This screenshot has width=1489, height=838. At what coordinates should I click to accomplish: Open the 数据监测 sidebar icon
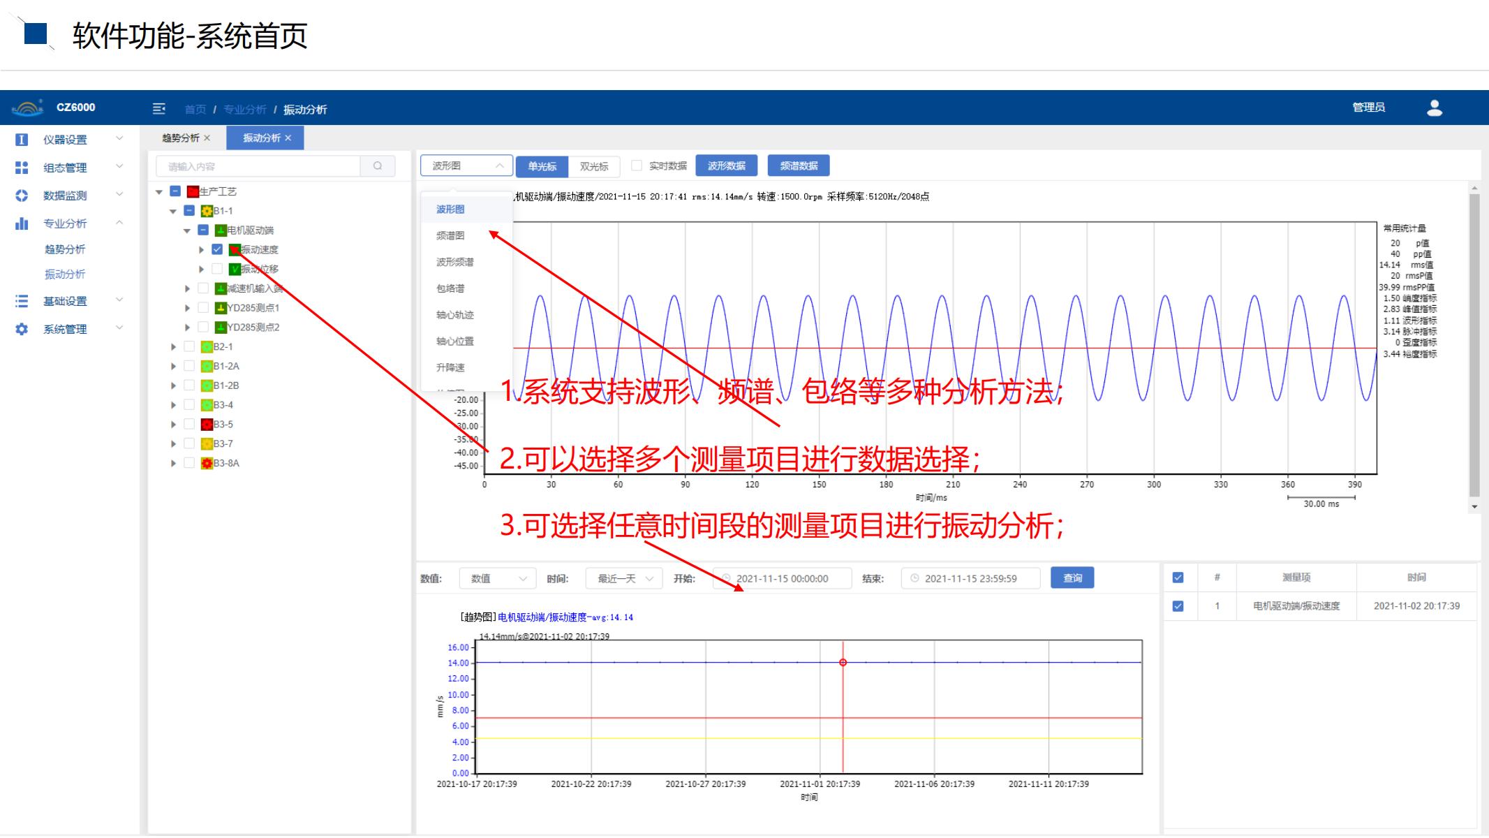(21, 196)
